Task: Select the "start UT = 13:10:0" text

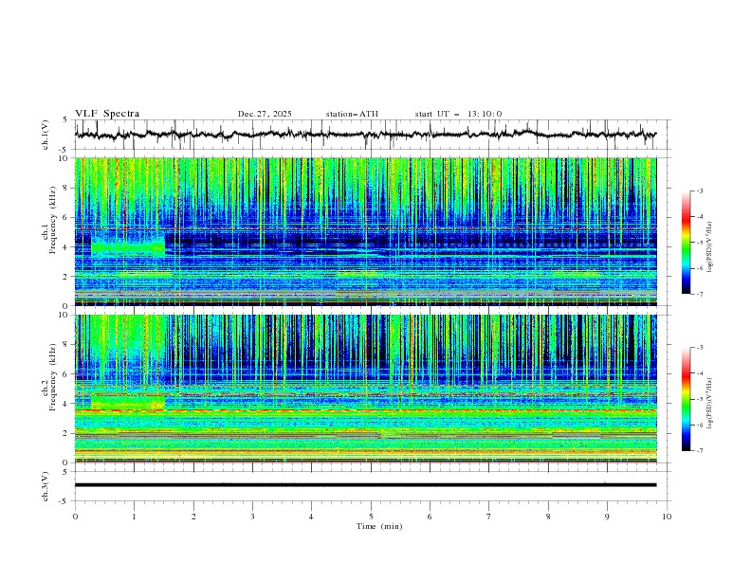Action: (458, 114)
